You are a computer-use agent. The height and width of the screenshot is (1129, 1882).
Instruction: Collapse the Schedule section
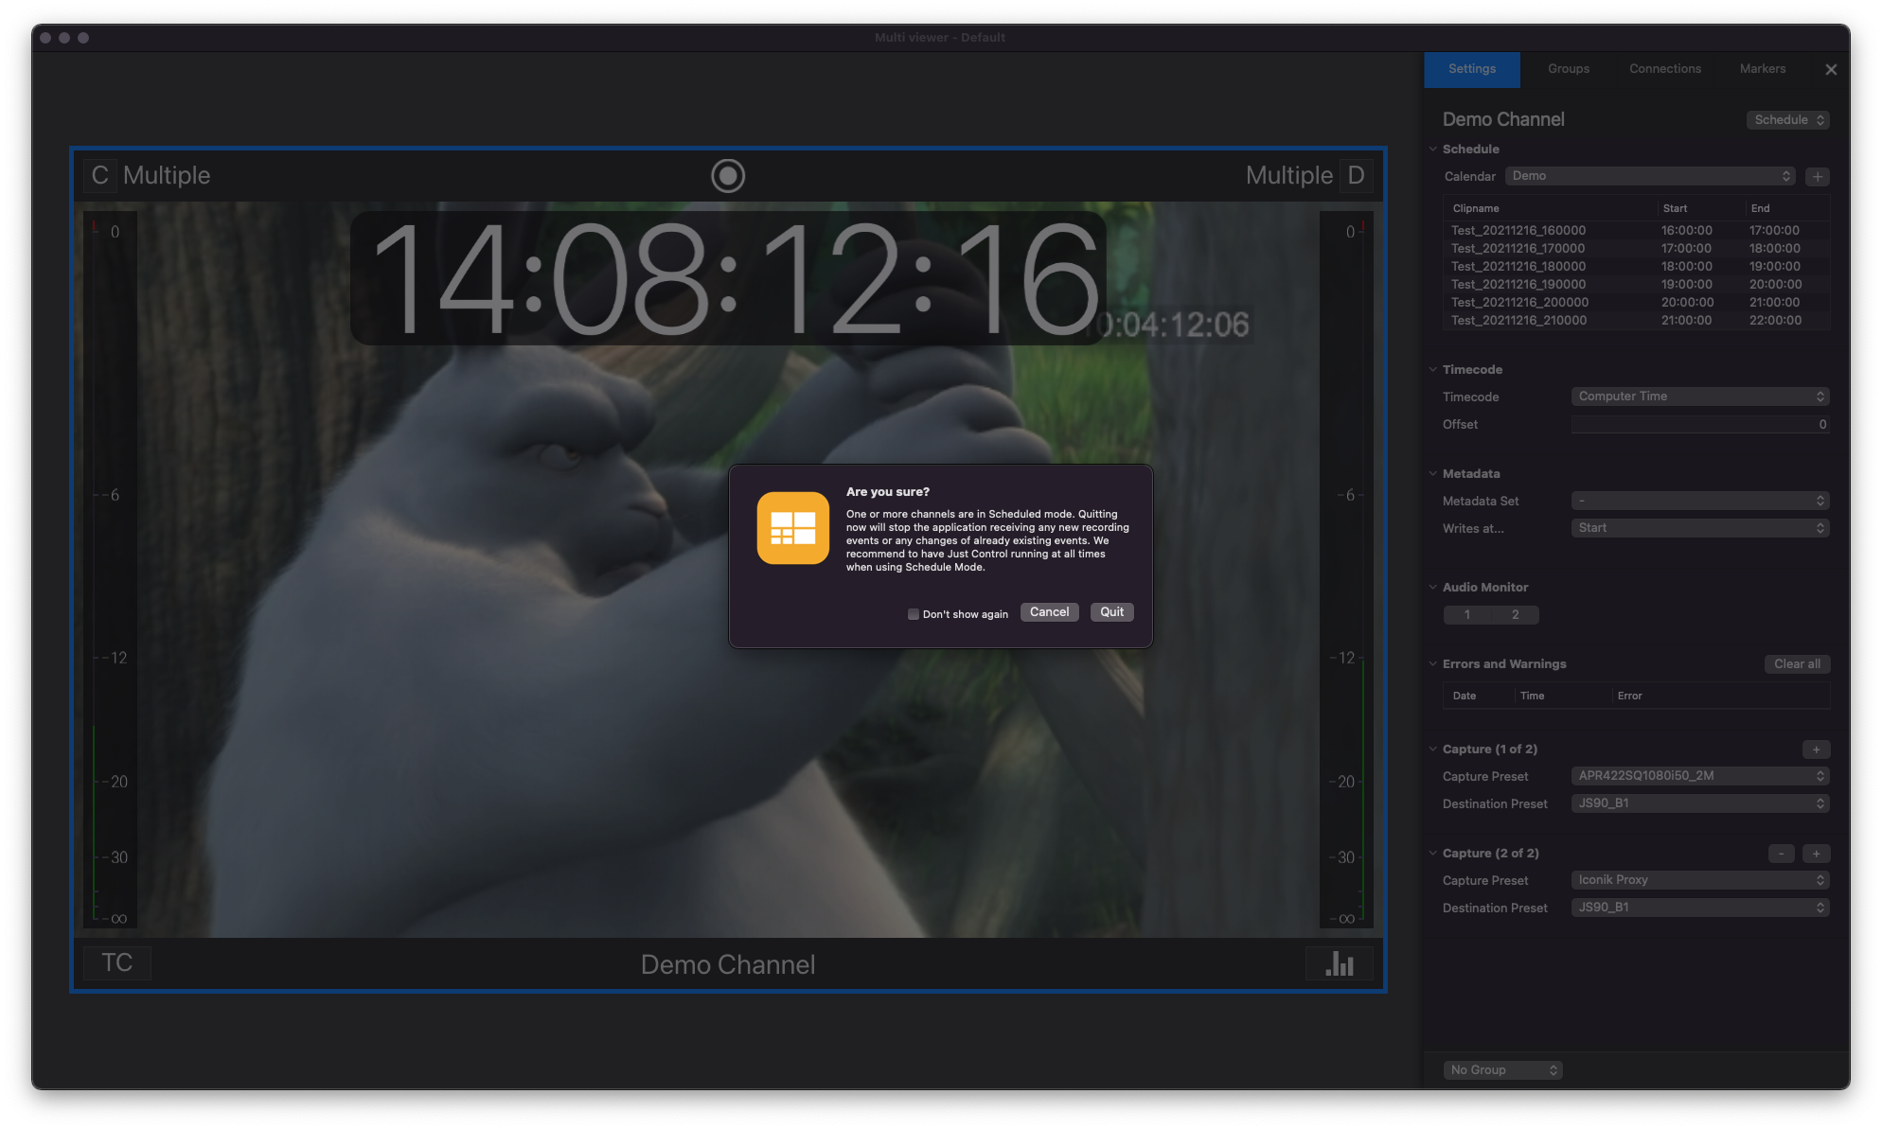[x=1432, y=150]
